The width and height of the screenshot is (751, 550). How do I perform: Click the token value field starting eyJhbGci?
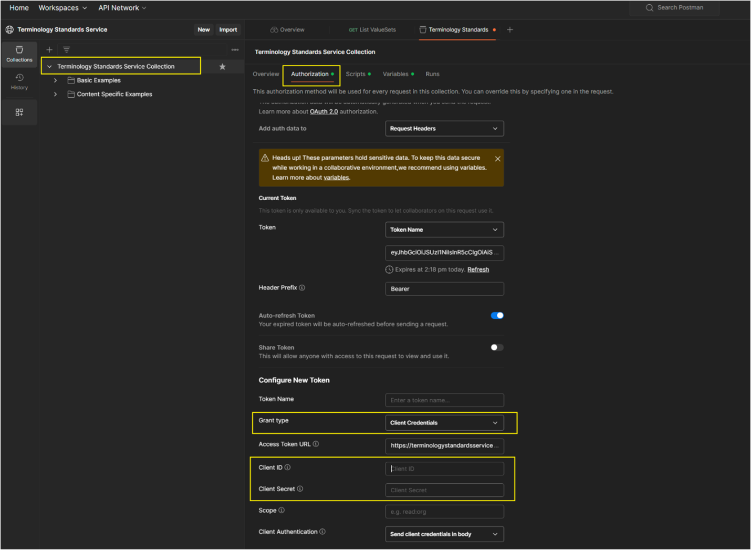[x=444, y=253]
